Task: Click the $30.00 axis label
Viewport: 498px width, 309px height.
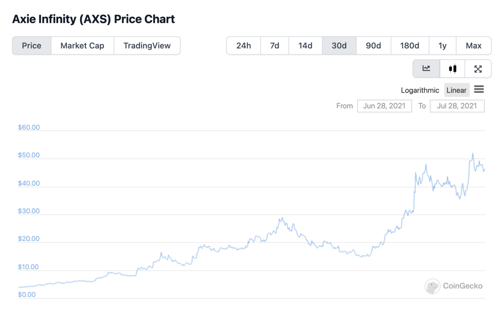Action: point(29,211)
